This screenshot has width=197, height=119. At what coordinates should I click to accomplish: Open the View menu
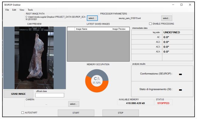(22, 10)
